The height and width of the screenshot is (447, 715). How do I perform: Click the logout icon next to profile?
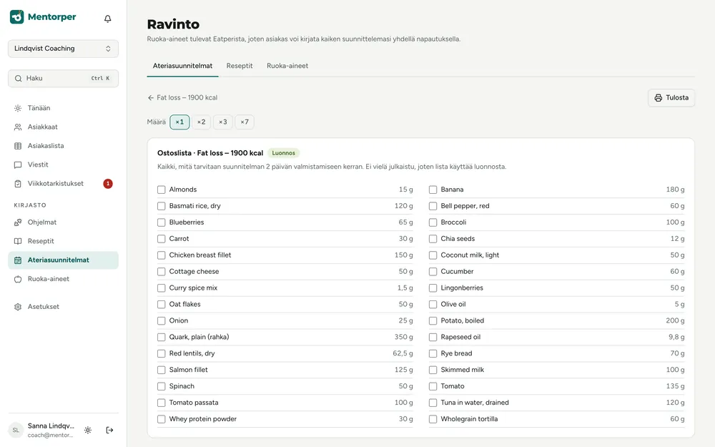point(109,430)
